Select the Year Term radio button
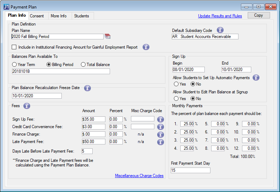Image resolution: width=280 pixels, height=192 pixels. (x=15, y=65)
